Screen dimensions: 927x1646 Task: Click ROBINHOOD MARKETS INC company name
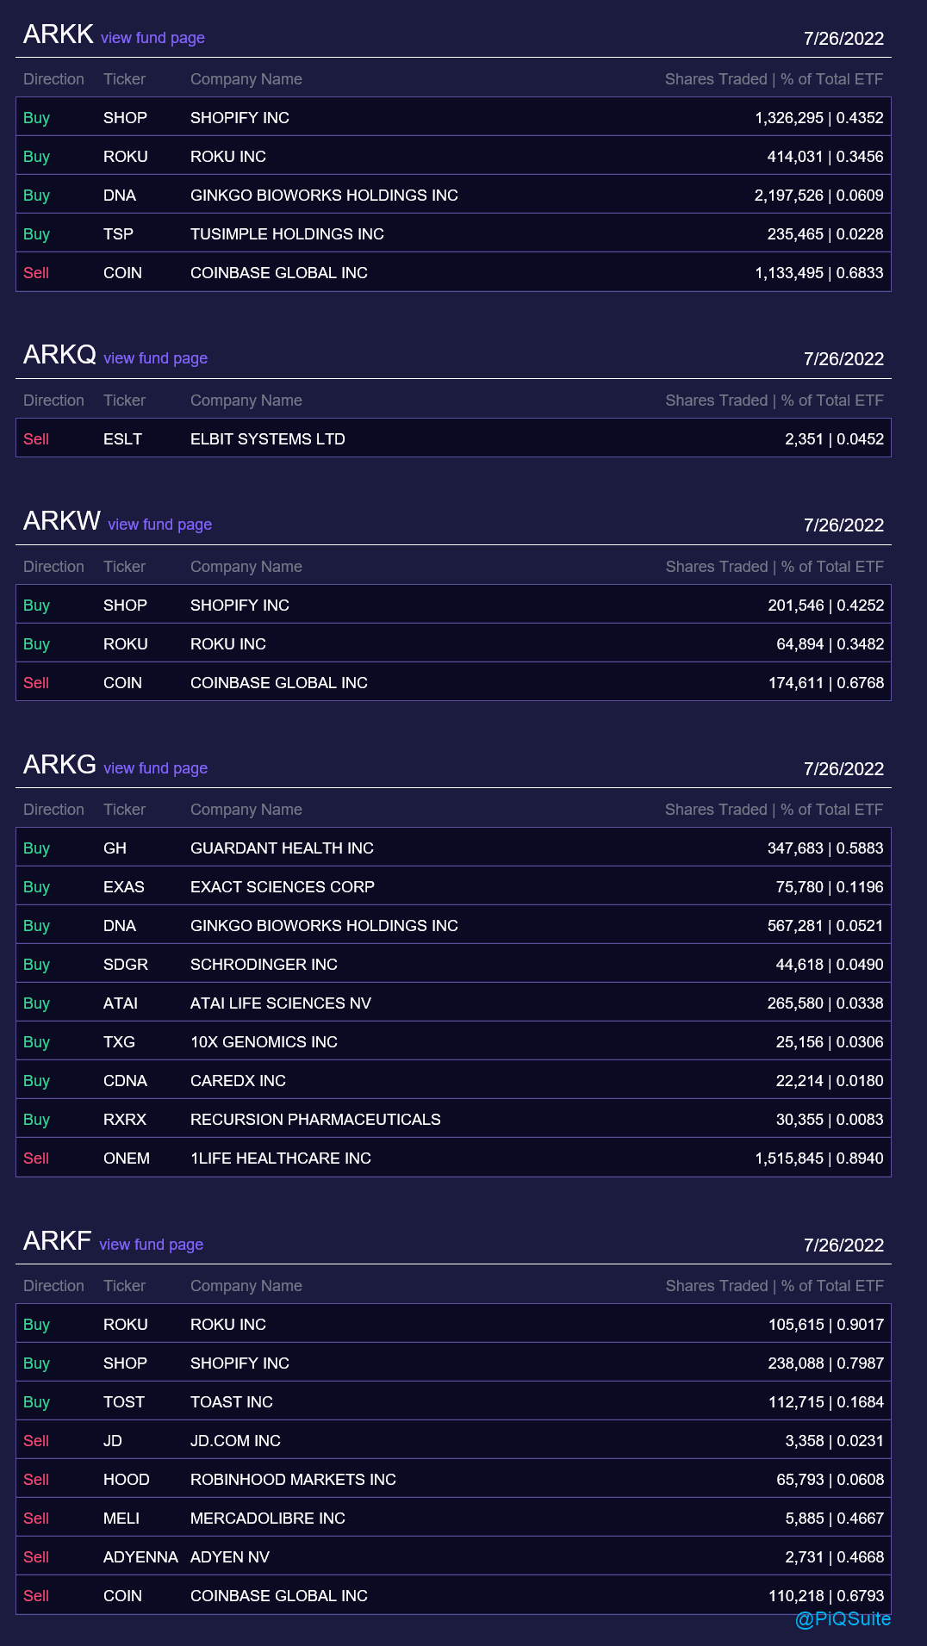(293, 1480)
